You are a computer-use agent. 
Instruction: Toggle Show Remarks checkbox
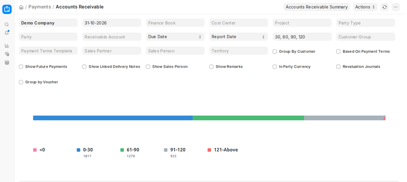[211, 67]
